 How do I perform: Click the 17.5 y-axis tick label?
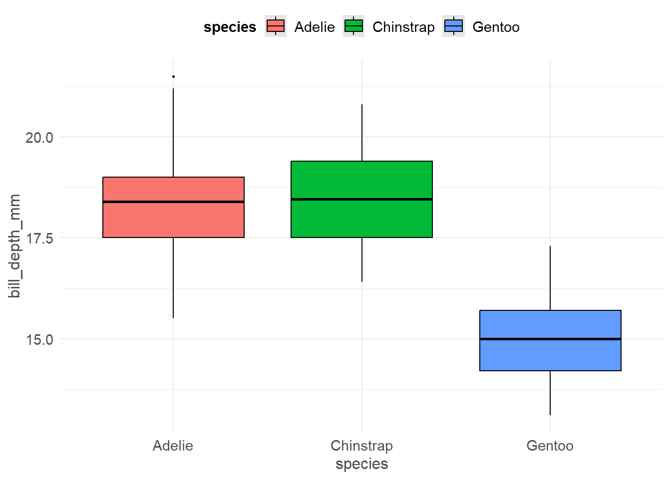tap(39, 239)
